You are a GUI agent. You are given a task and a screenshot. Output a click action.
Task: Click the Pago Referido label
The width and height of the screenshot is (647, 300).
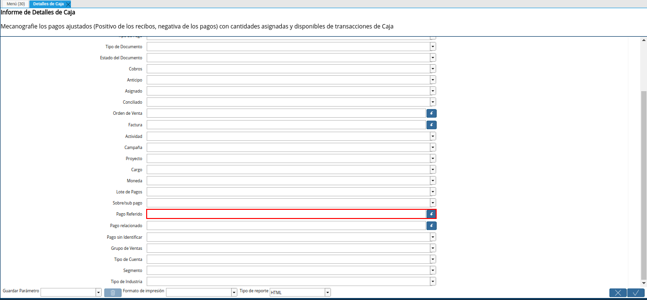129,214
